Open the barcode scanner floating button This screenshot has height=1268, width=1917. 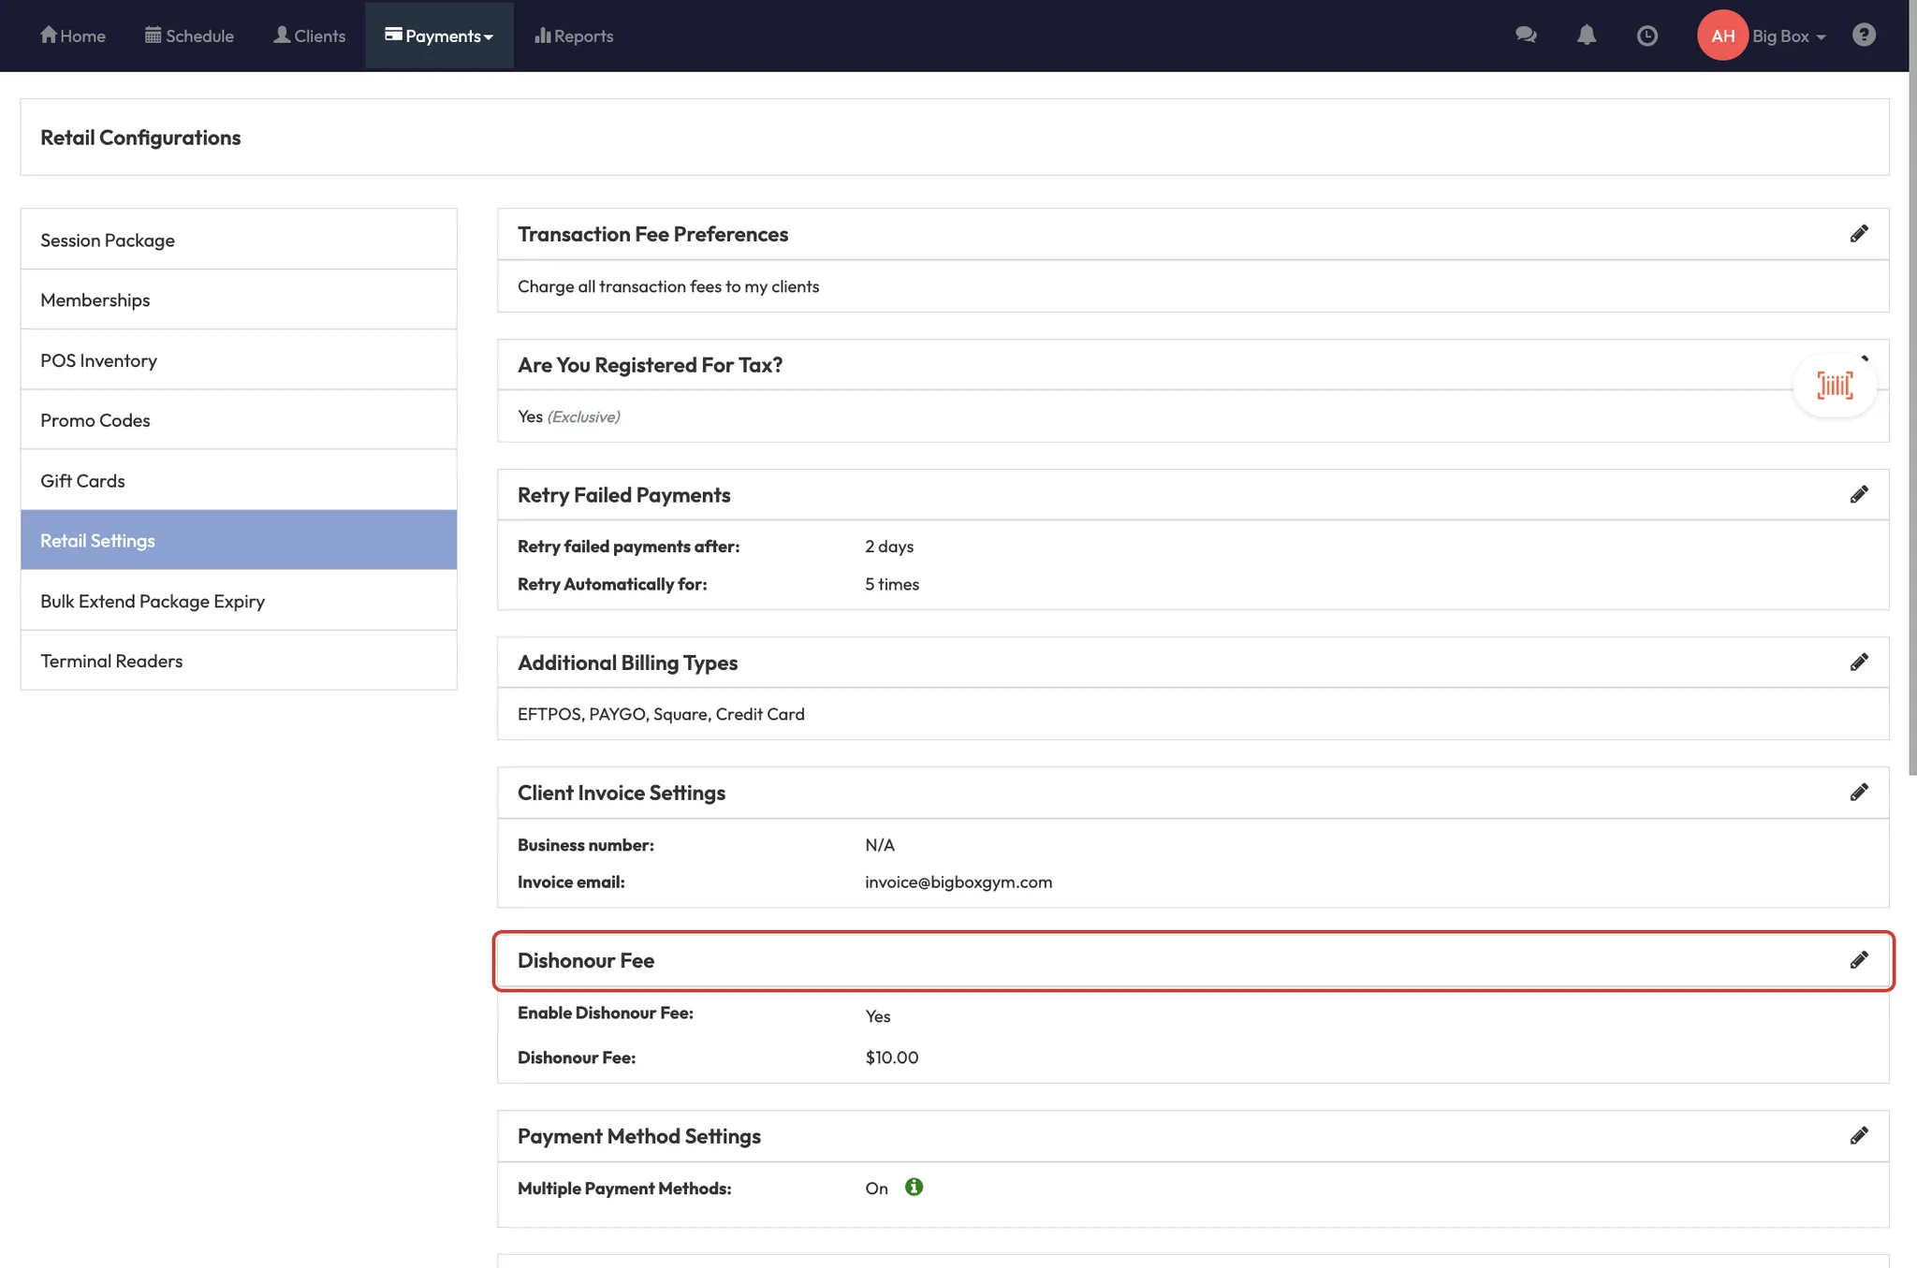point(1835,386)
